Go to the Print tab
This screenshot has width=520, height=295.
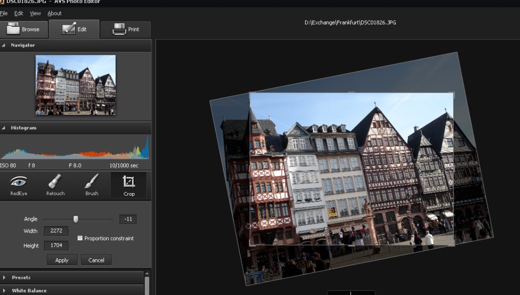pyautogui.click(x=126, y=30)
